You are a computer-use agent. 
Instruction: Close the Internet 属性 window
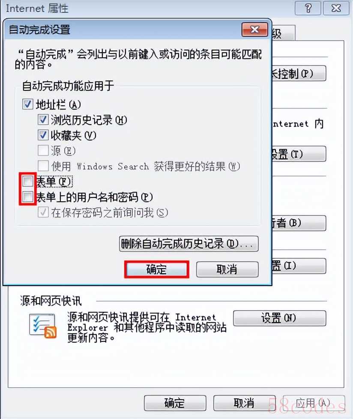(336, 8)
